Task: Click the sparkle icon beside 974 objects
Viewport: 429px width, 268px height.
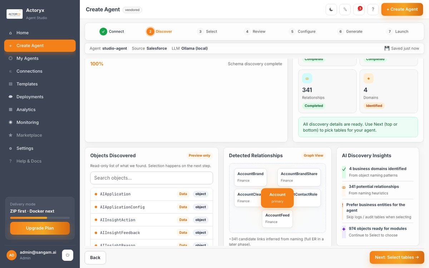Action: tap(344, 229)
